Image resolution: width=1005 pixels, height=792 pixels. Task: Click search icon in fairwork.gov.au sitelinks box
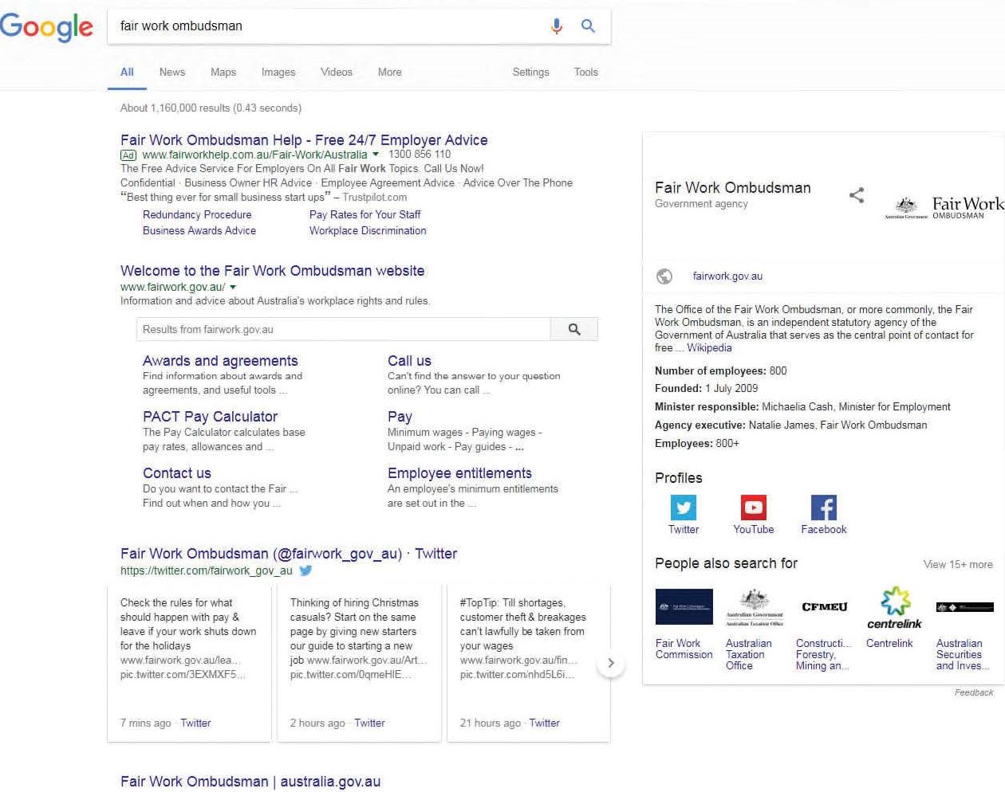tap(574, 329)
